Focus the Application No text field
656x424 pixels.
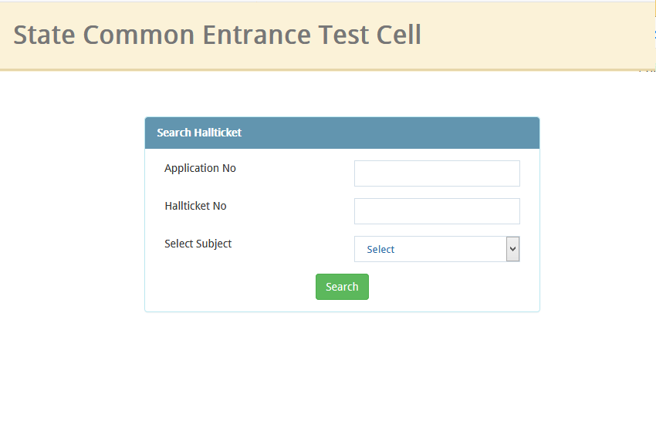(x=437, y=173)
